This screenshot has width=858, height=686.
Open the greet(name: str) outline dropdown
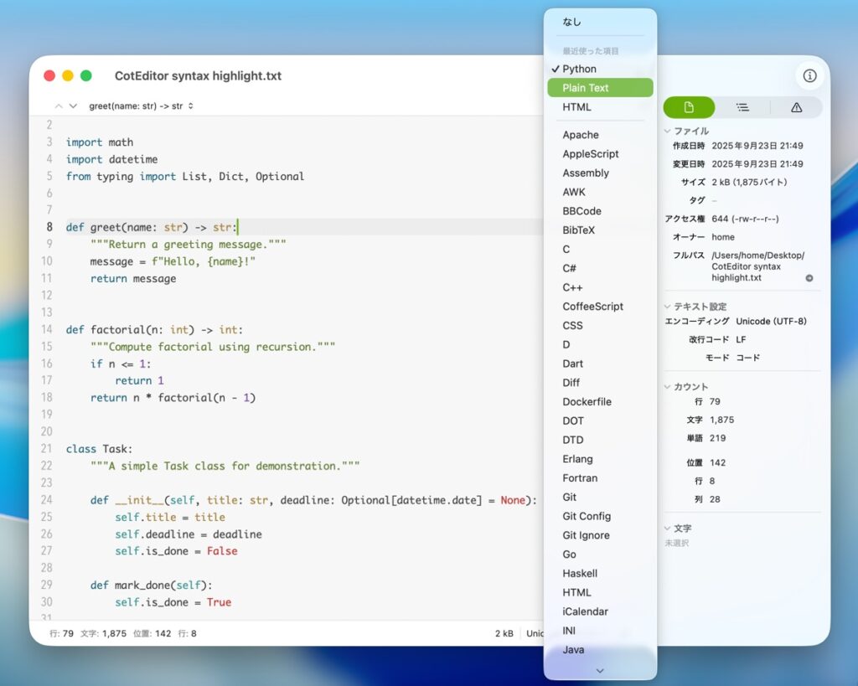coord(141,106)
